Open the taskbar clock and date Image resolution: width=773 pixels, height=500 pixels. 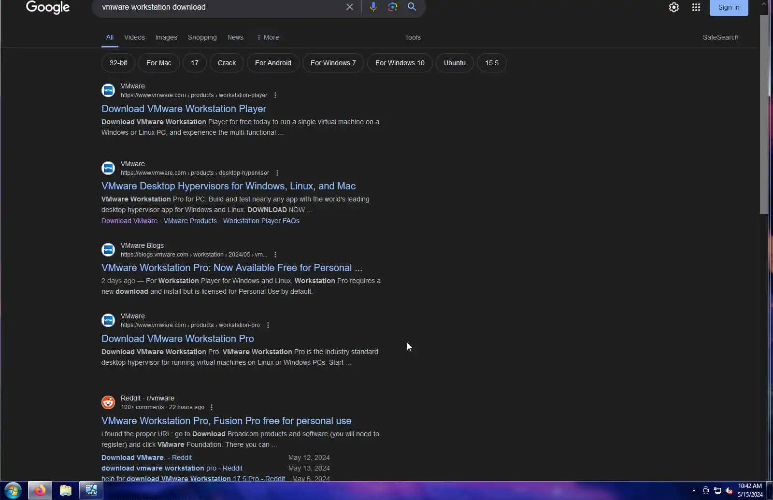tap(750, 490)
